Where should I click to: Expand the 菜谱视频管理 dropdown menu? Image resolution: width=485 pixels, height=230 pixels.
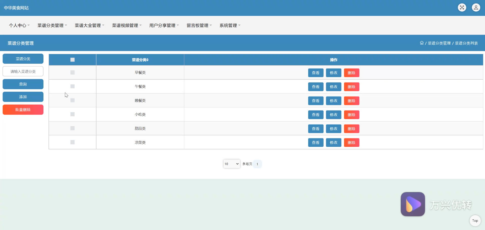pos(127,25)
